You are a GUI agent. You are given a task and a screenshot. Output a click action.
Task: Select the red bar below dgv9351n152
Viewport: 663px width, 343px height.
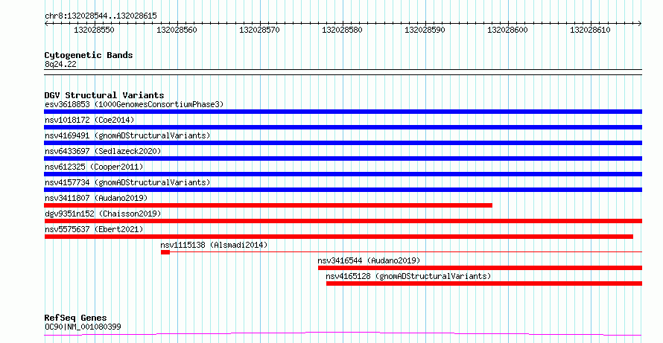pyautogui.click(x=343, y=221)
